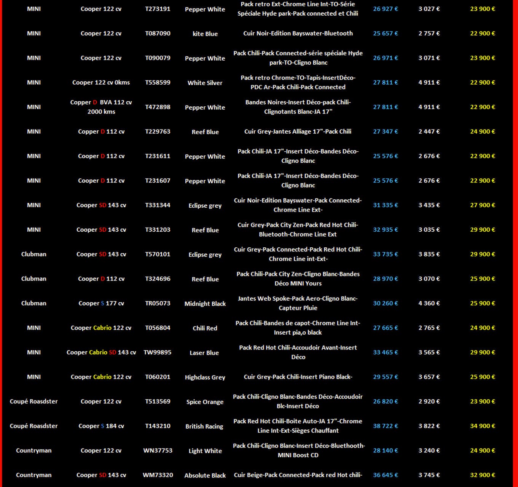Screen dimensions: 518x487
Task: Select Cooper S 184 cv model cell
Action: 101,426
